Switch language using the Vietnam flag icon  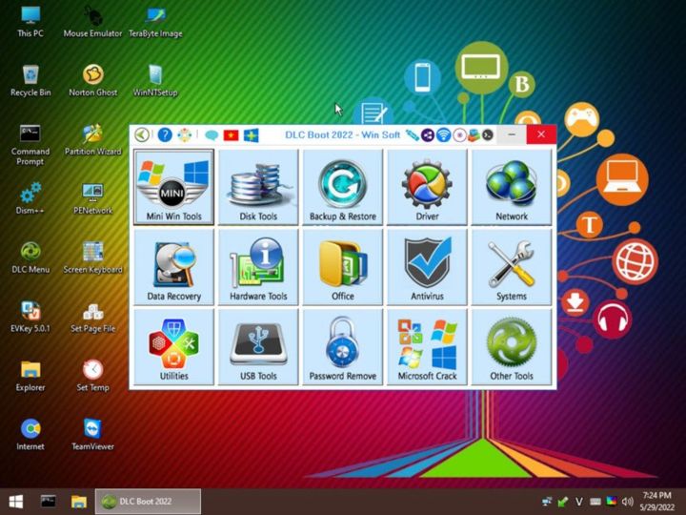[231, 135]
